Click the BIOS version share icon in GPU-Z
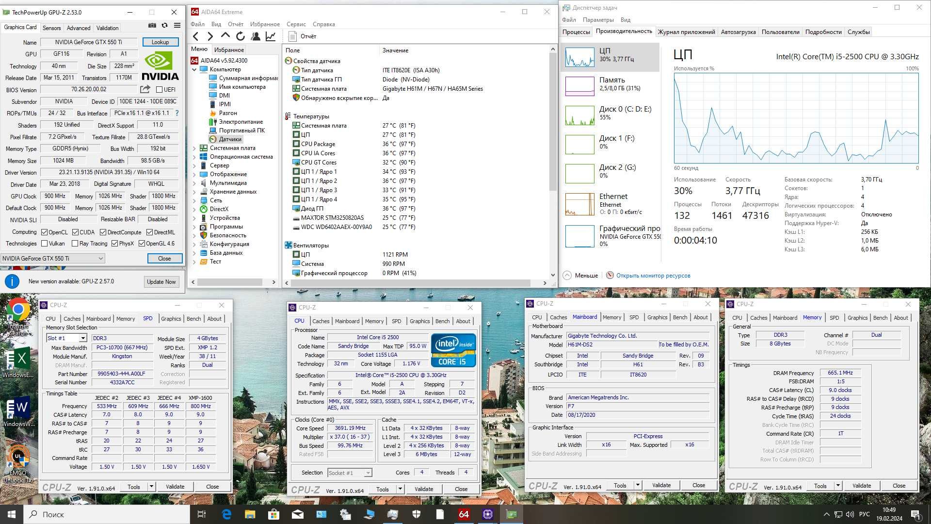The width and height of the screenshot is (931, 524). [145, 89]
